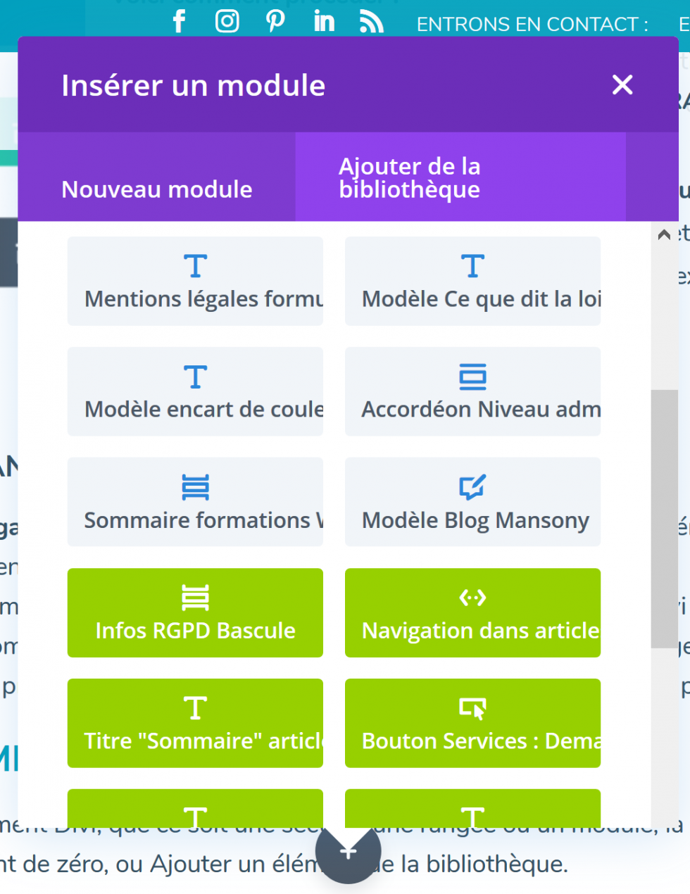Switch to the 'Nouveau module' tab
The height and width of the screenshot is (894, 690).
coord(156,189)
